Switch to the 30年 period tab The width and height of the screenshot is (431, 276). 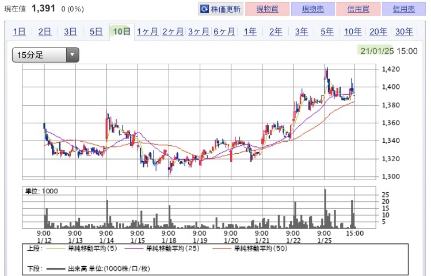[404, 32]
